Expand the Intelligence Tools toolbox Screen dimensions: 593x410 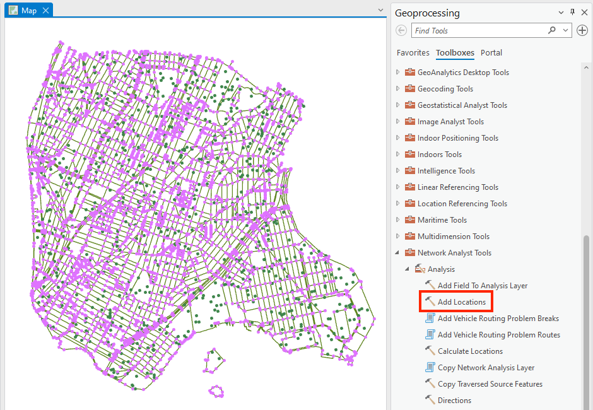[x=397, y=170]
